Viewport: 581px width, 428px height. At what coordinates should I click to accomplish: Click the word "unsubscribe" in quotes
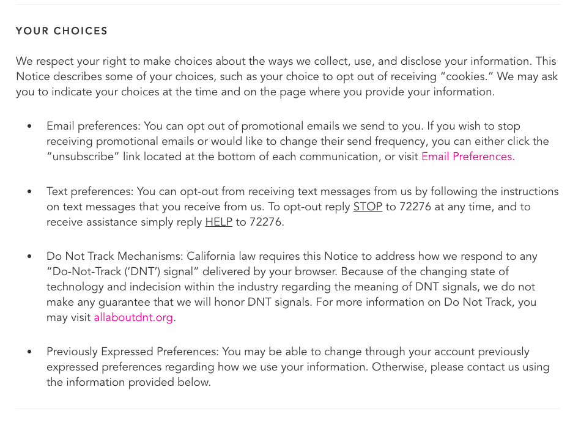(83, 157)
